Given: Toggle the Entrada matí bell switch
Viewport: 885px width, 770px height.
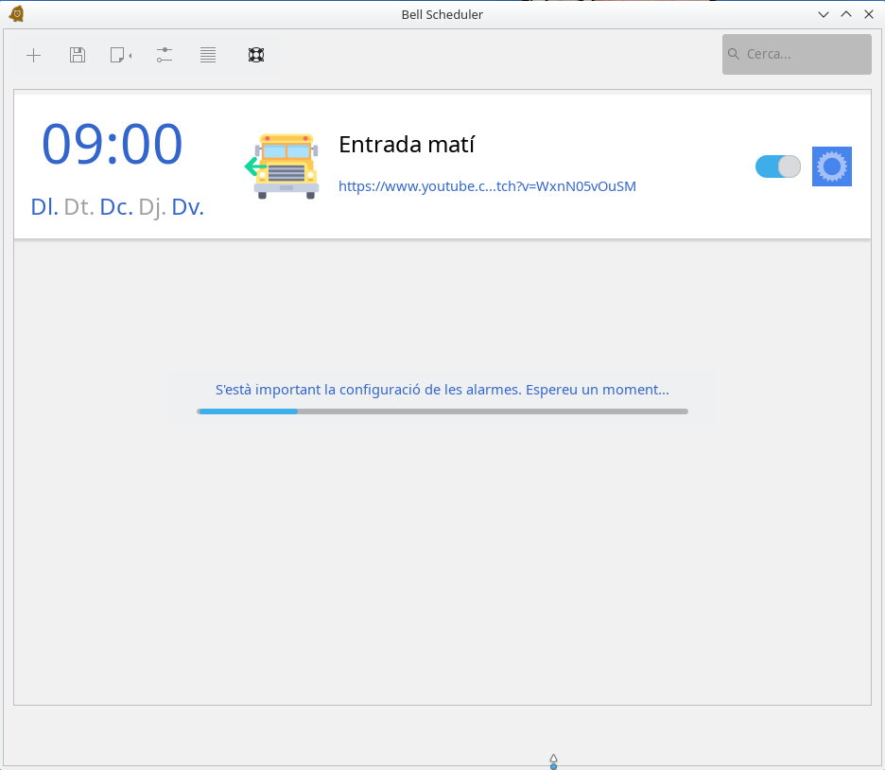Looking at the screenshot, I should (x=777, y=166).
